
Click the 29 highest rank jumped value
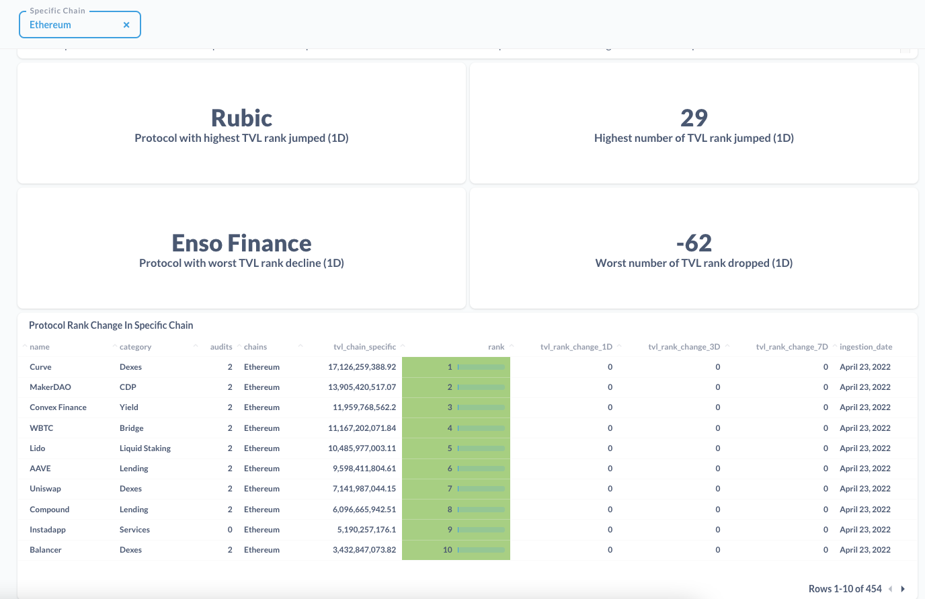pyautogui.click(x=694, y=118)
